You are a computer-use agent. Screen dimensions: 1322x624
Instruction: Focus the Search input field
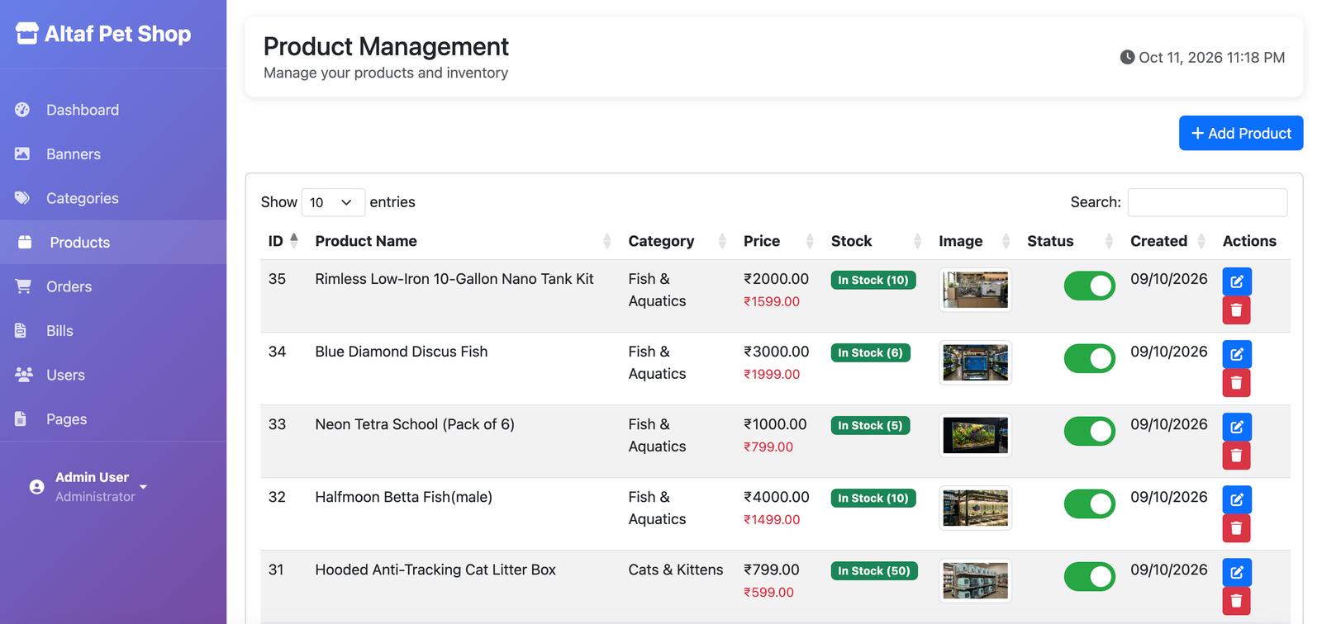click(x=1207, y=202)
